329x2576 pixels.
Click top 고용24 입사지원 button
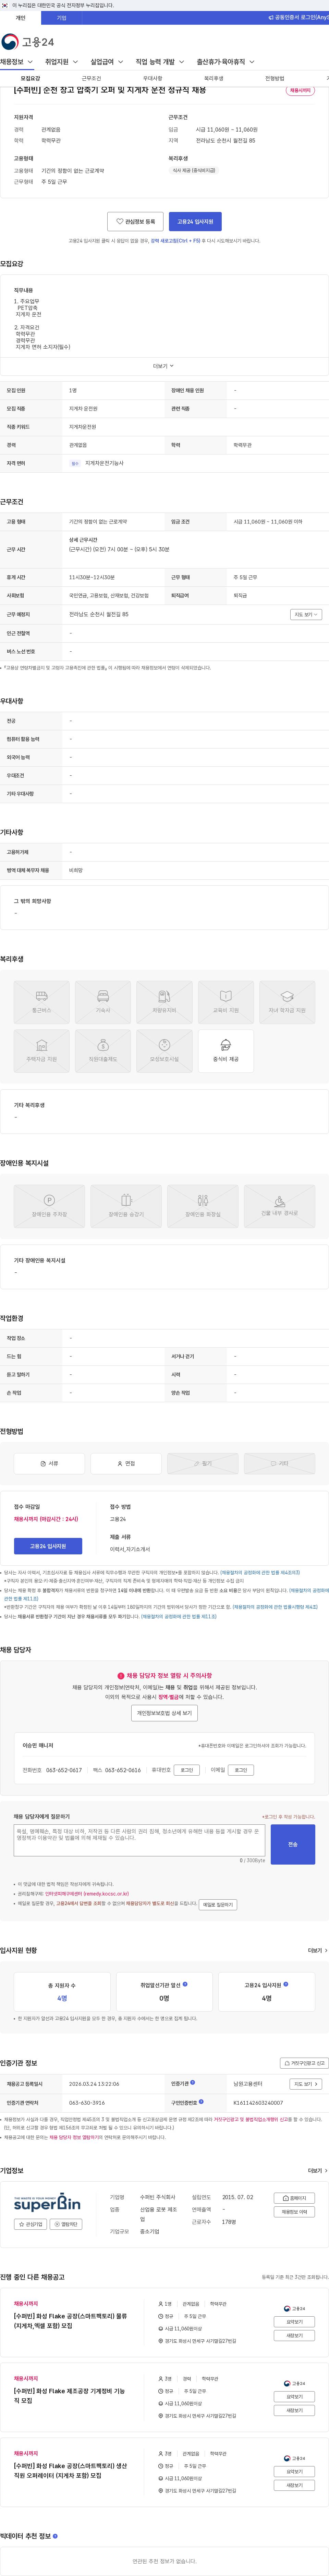pos(195,222)
